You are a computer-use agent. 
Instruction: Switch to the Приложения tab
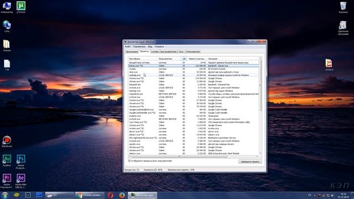click(132, 51)
